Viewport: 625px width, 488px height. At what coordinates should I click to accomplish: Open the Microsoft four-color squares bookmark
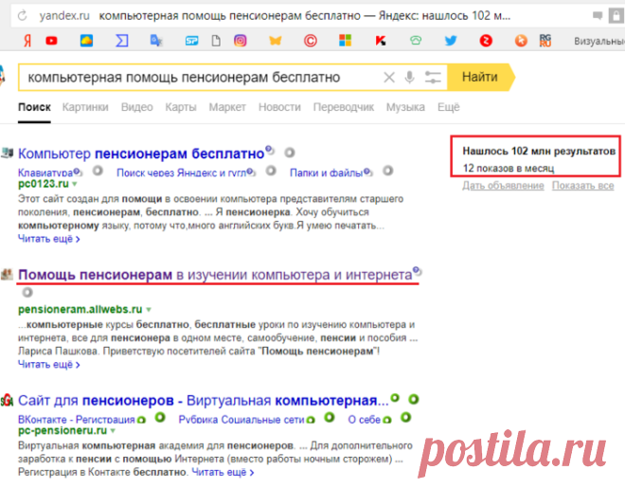click(346, 40)
